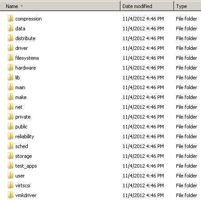Sort files by the Name column header

click(x=60, y=6)
